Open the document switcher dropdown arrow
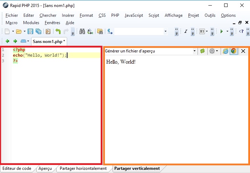The height and width of the screenshot is (173, 250). 28,41
